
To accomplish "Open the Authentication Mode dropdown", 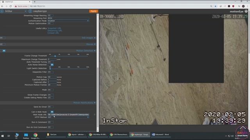I will 68,21.
